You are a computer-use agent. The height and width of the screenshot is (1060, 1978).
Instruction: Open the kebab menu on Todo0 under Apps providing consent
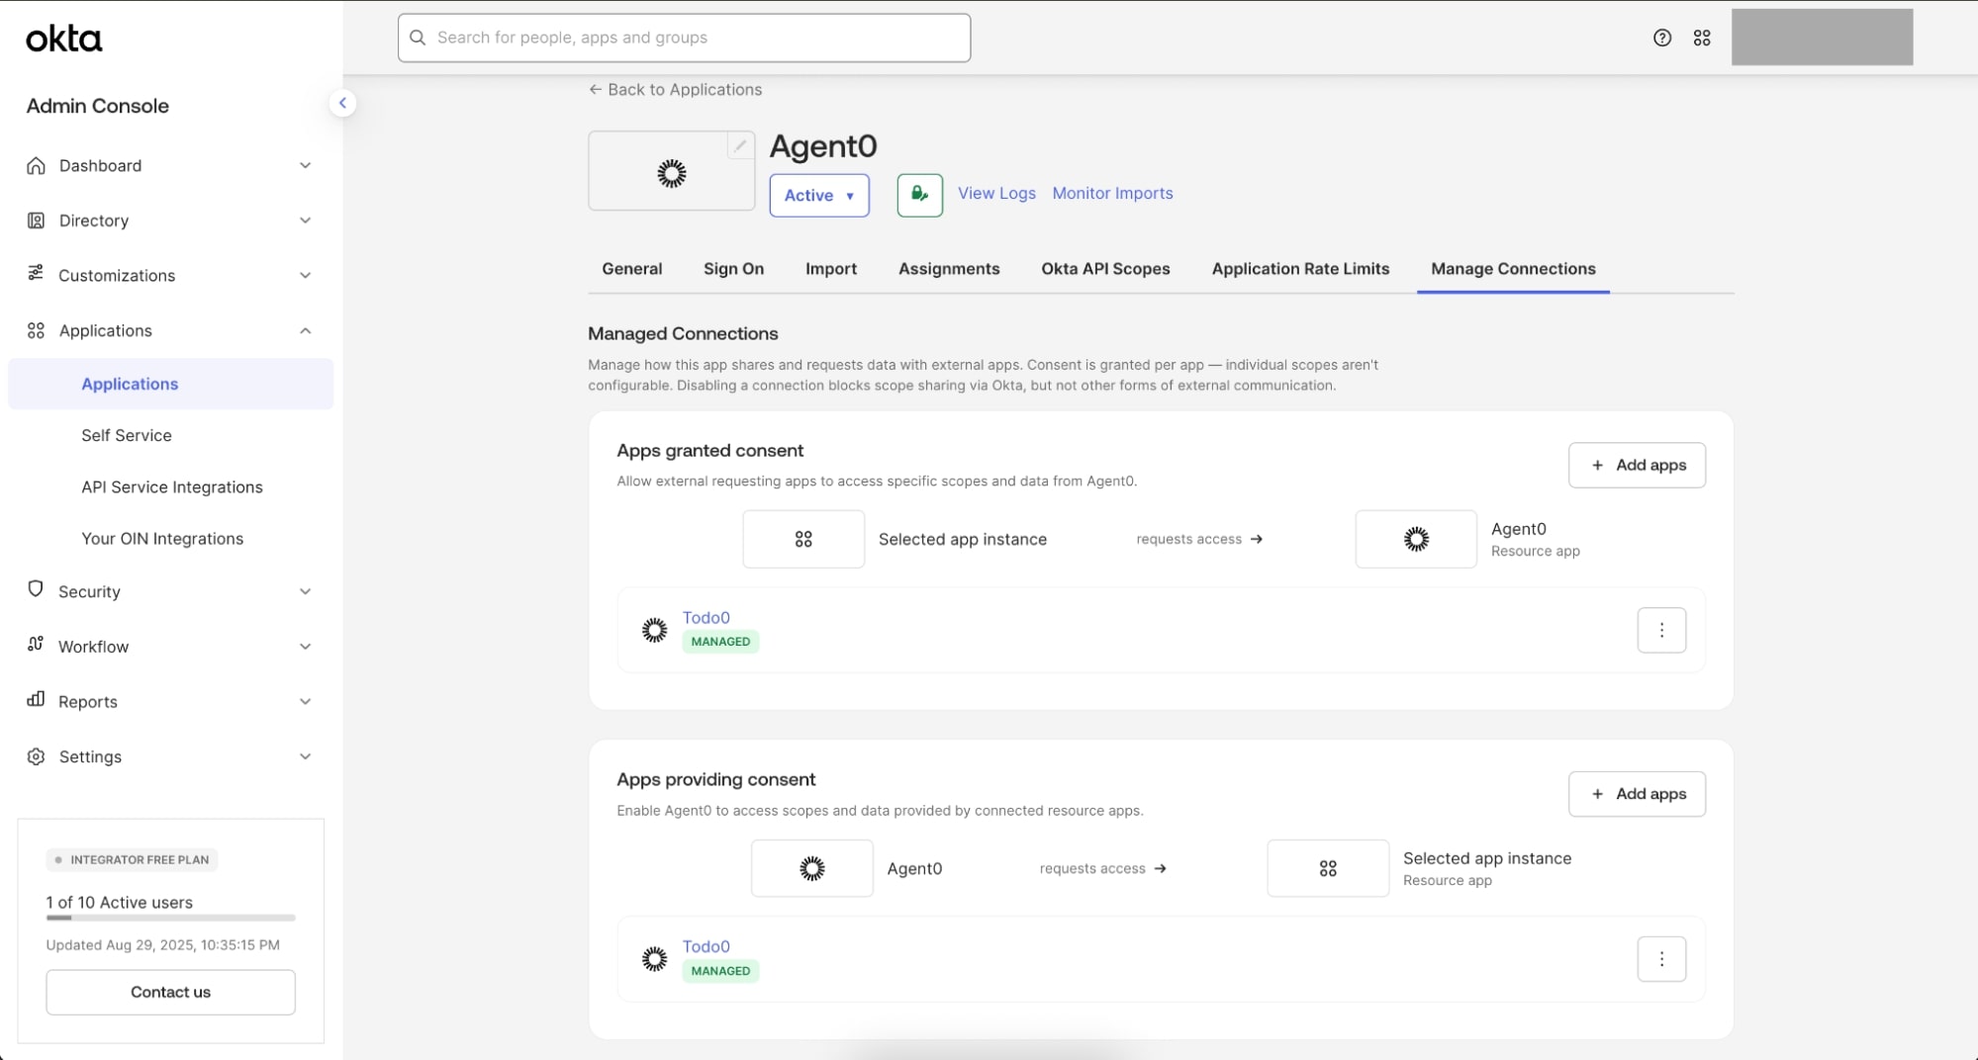[1661, 958]
